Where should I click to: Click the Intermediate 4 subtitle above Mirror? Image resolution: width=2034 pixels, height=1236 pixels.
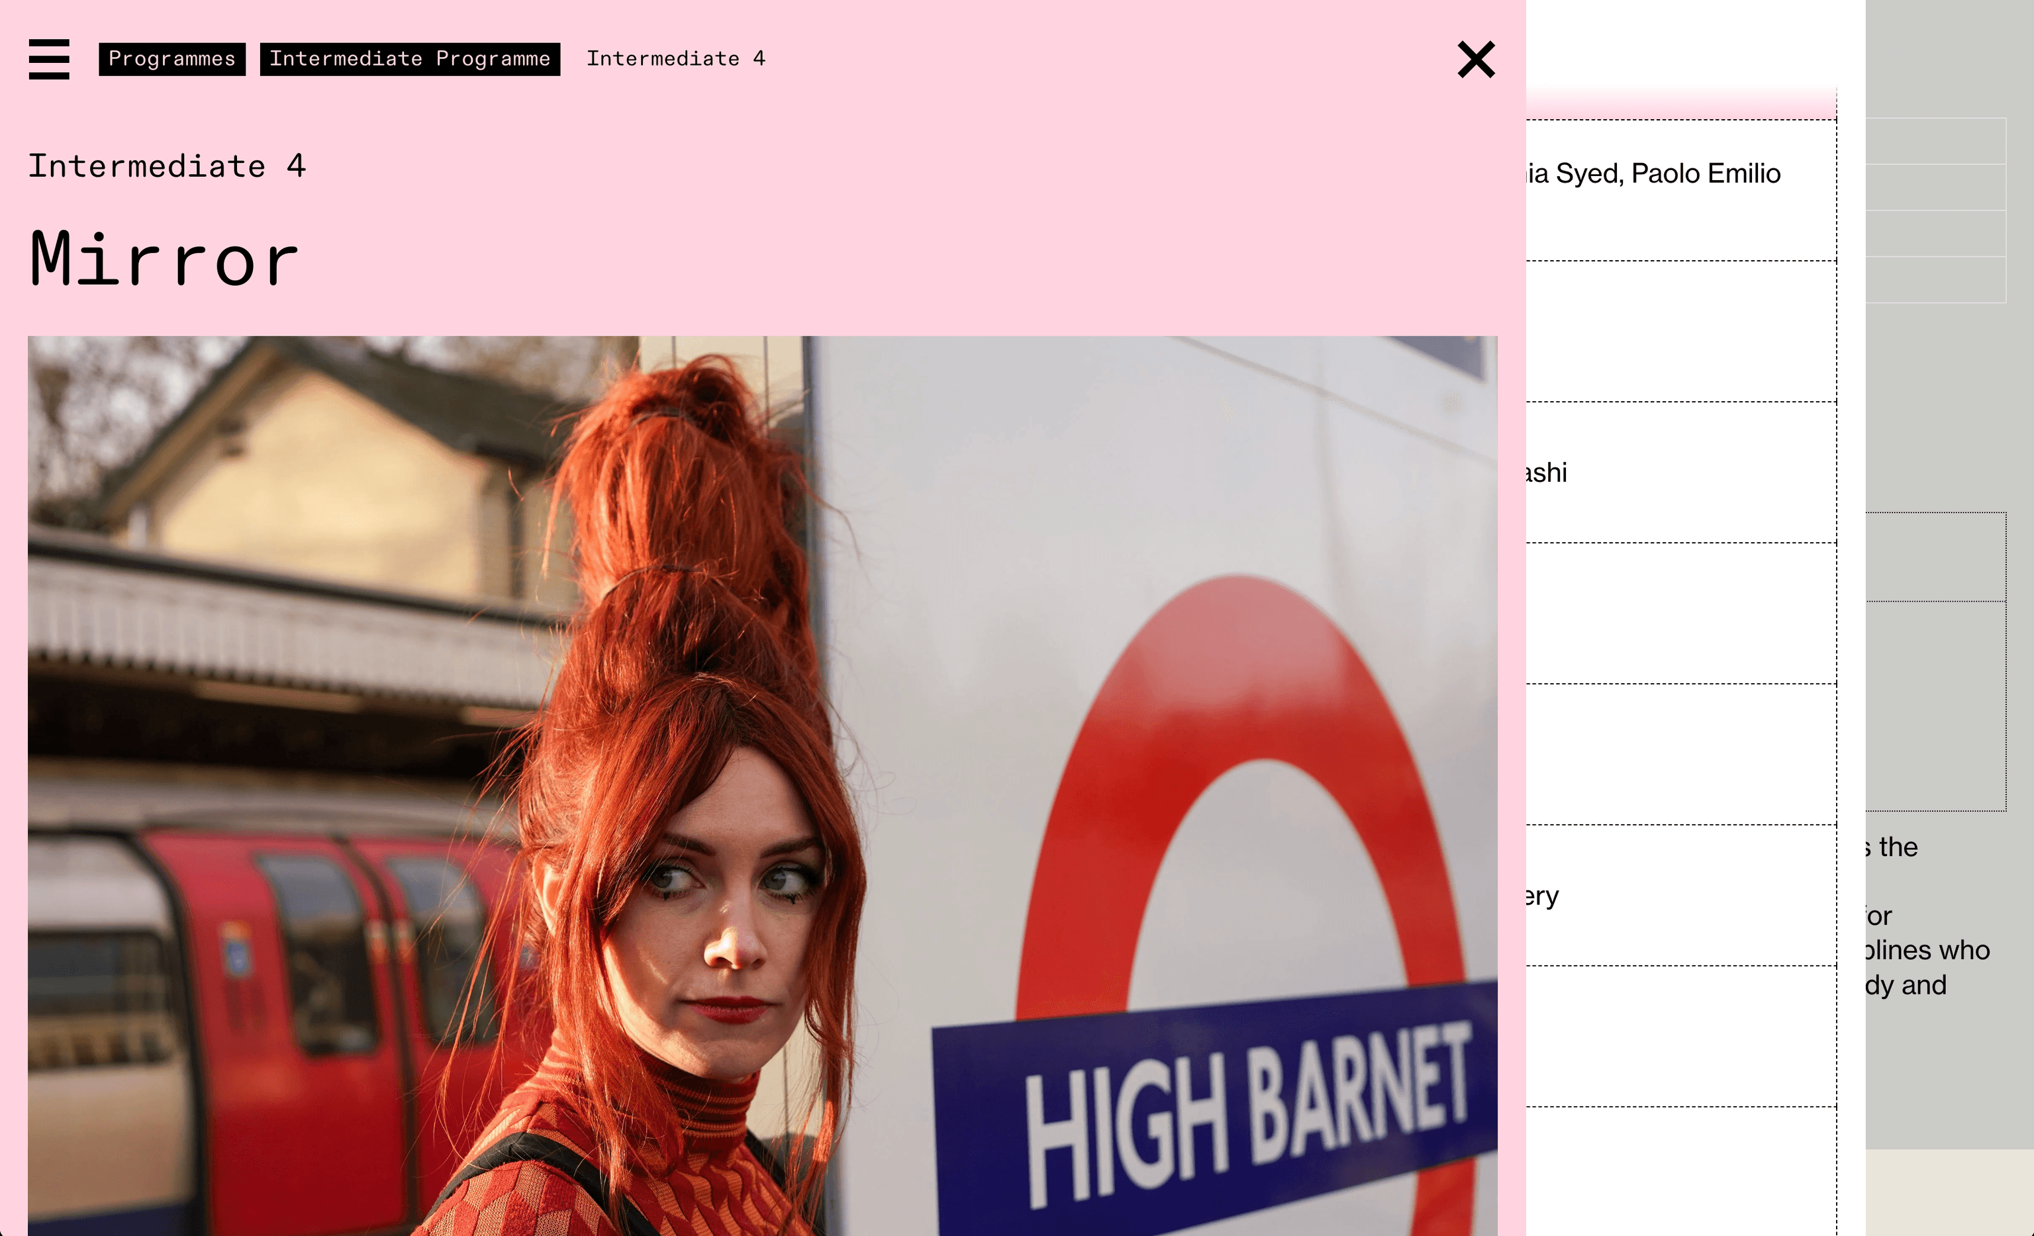pyautogui.click(x=167, y=166)
